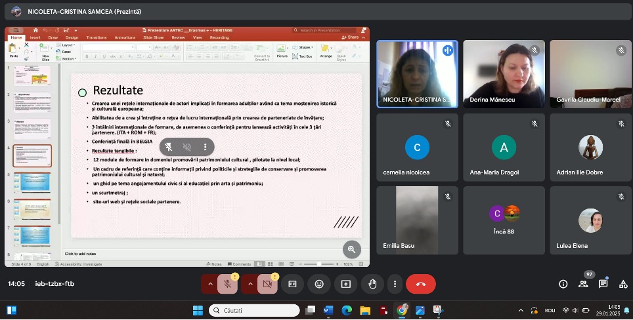The width and height of the screenshot is (633, 320).
Task: Expand audio settings chevron beside the microphone
Action: coord(209,284)
